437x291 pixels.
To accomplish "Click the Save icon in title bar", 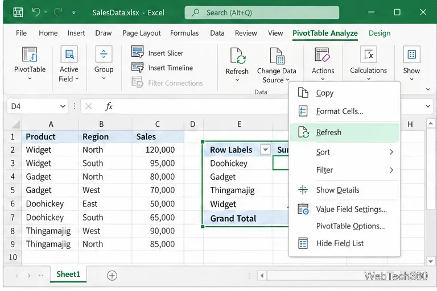I will tap(18, 13).
